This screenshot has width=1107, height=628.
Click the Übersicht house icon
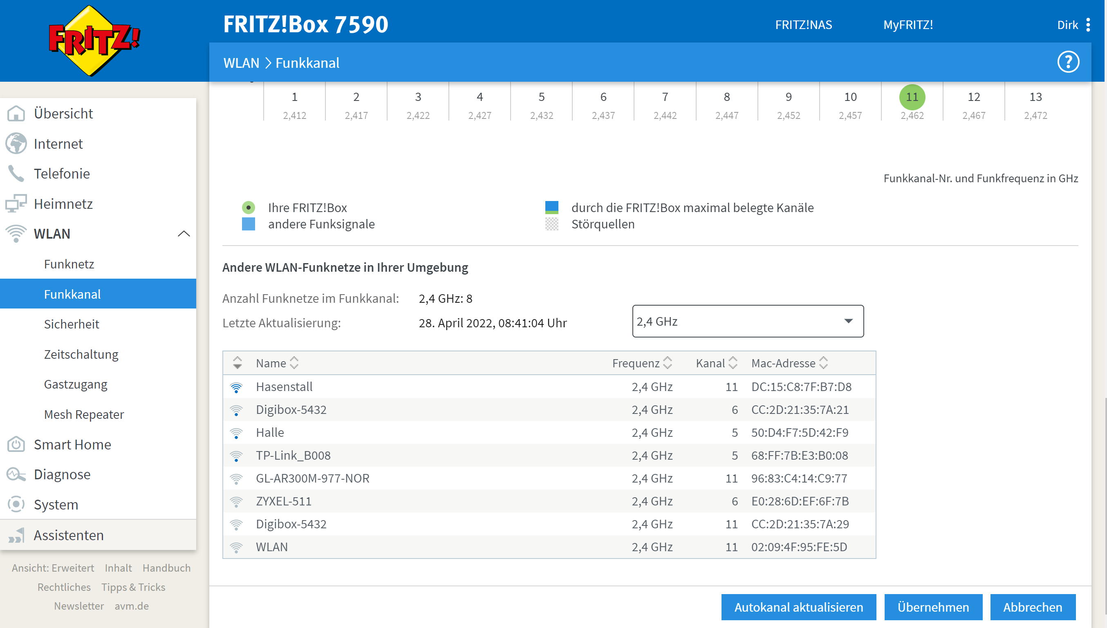pos(16,114)
